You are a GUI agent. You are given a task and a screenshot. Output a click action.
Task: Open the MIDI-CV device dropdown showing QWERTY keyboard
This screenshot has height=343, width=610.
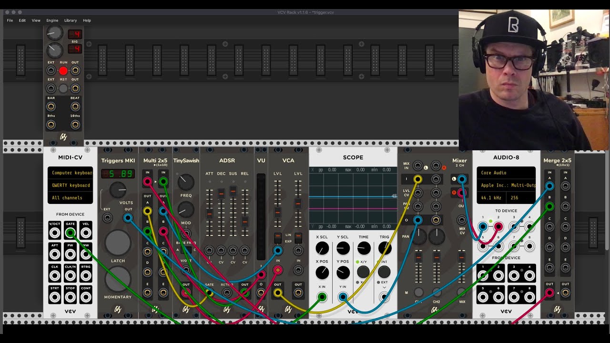[x=71, y=185]
